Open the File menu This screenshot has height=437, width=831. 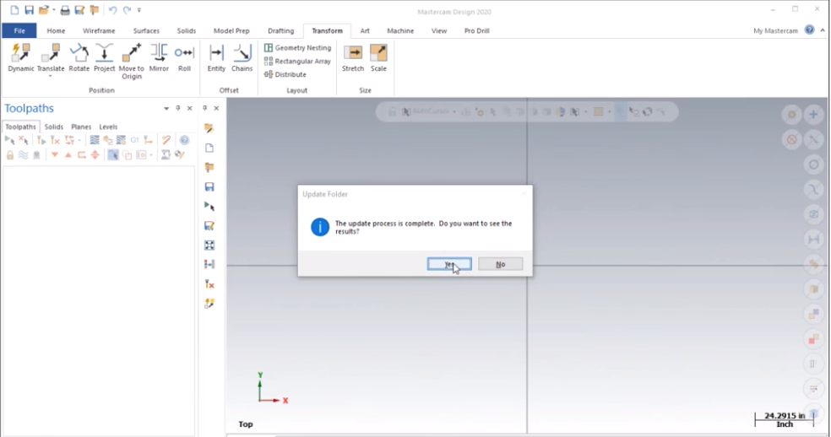pos(19,30)
